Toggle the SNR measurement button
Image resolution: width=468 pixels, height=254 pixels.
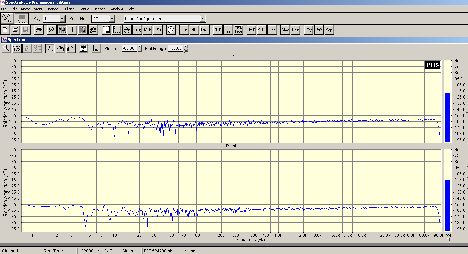(262, 30)
